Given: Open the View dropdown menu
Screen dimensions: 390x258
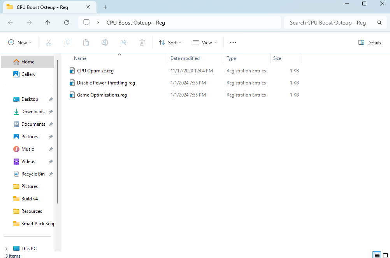Looking at the screenshot, I should pyautogui.click(x=205, y=42).
